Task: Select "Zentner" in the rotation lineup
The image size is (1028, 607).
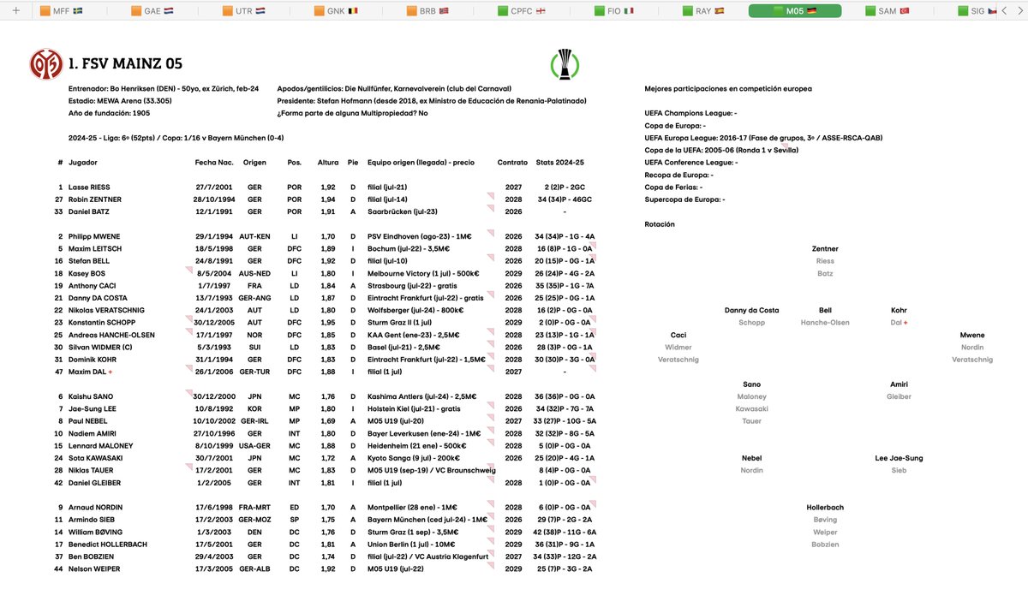Action: [825, 249]
